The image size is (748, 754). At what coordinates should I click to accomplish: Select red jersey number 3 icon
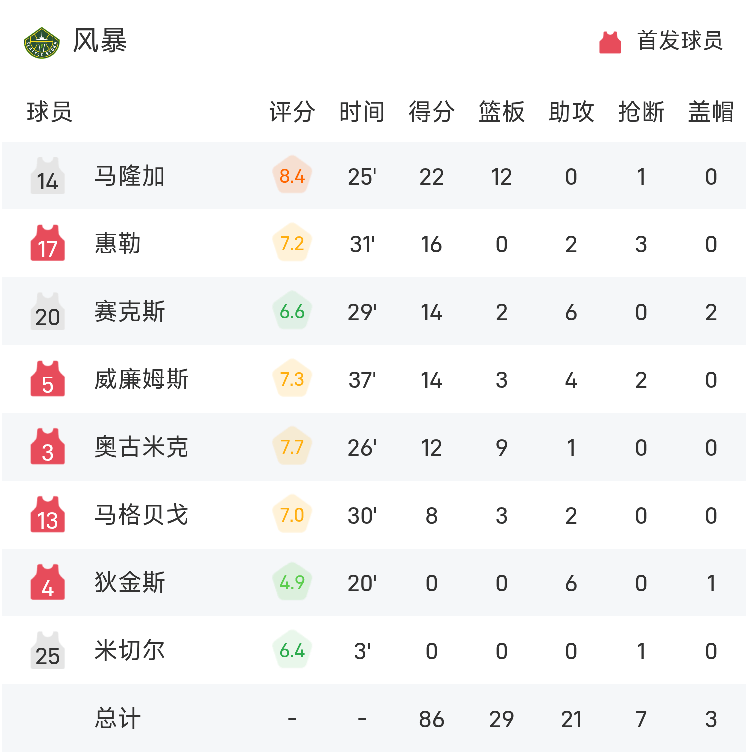pyautogui.click(x=48, y=447)
